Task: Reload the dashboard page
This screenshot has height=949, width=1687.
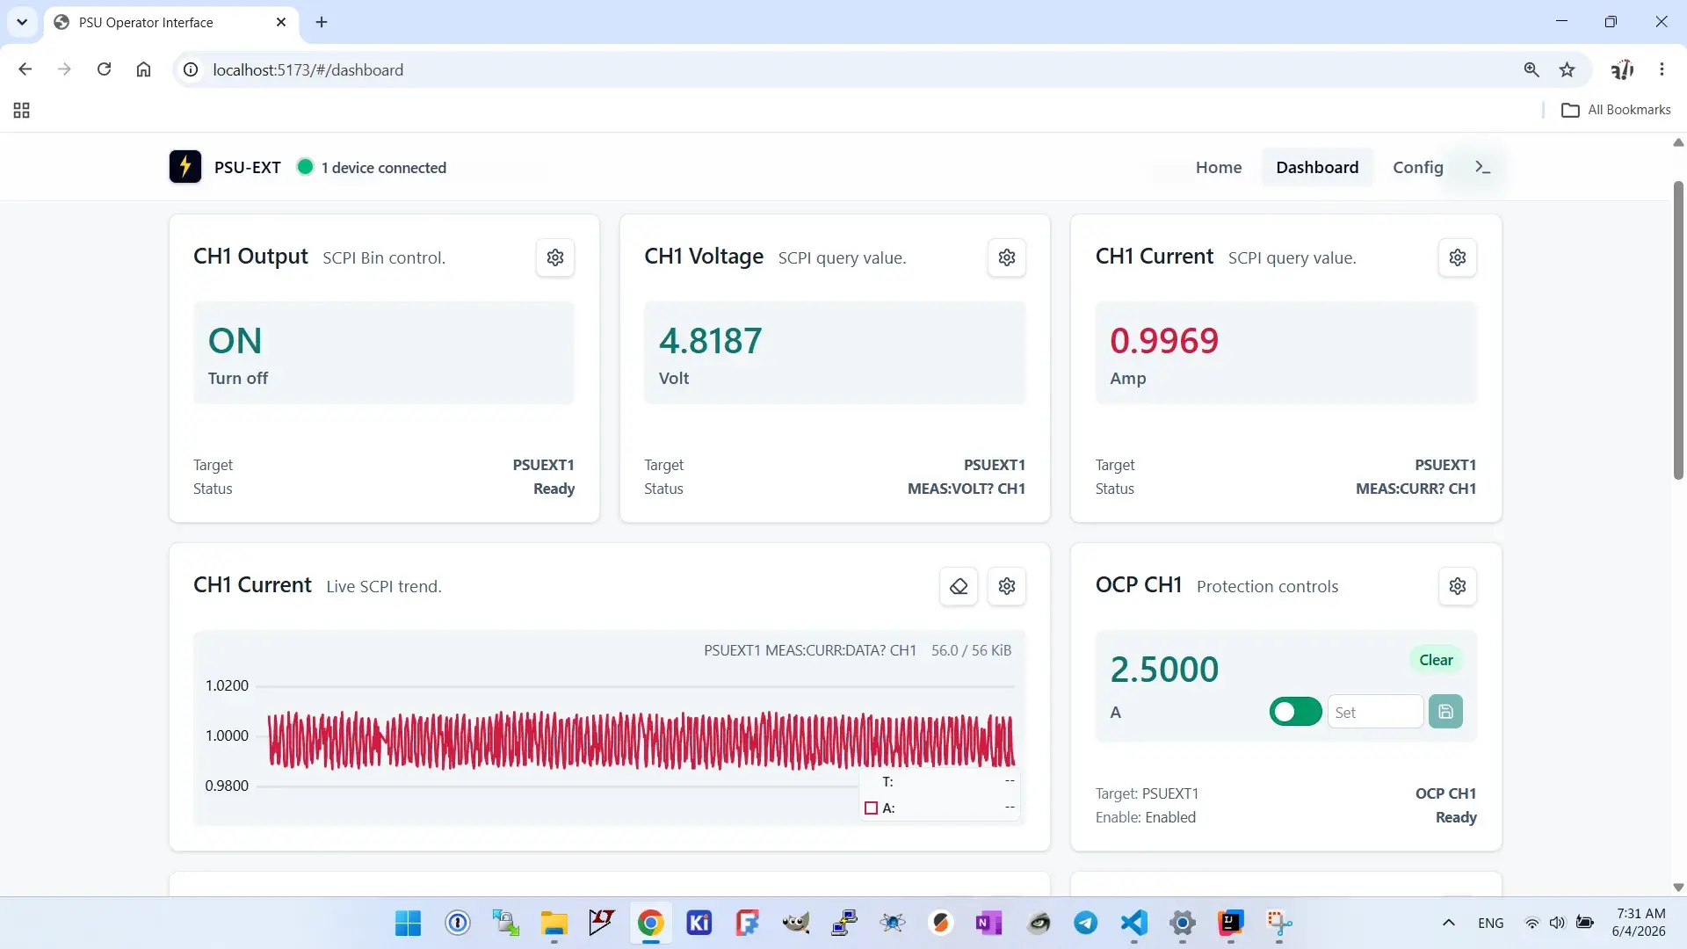Action: pyautogui.click(x=104, y=69)
